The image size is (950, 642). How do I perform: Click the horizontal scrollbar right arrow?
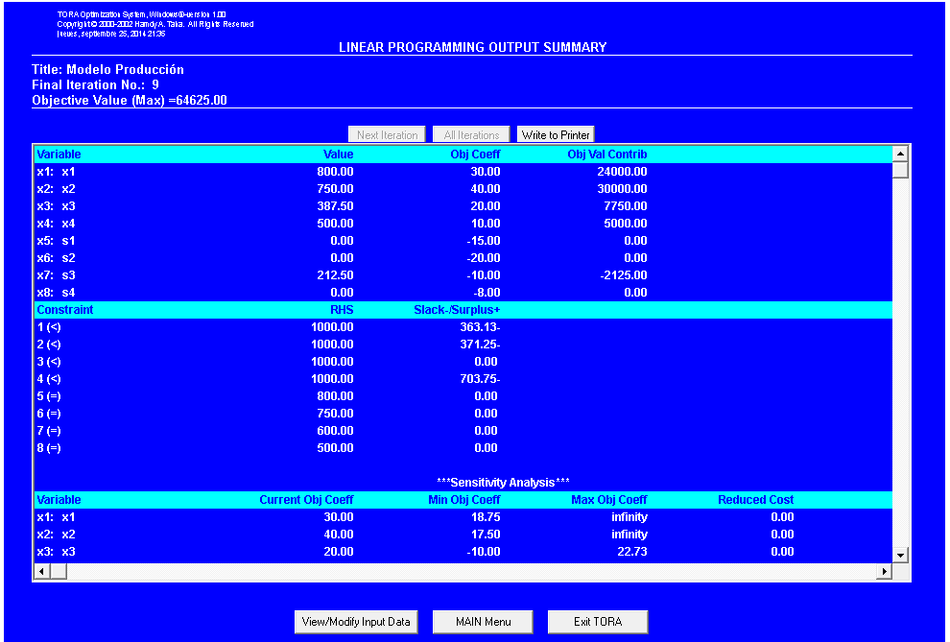pyautogui.click(x=885, y=570)
